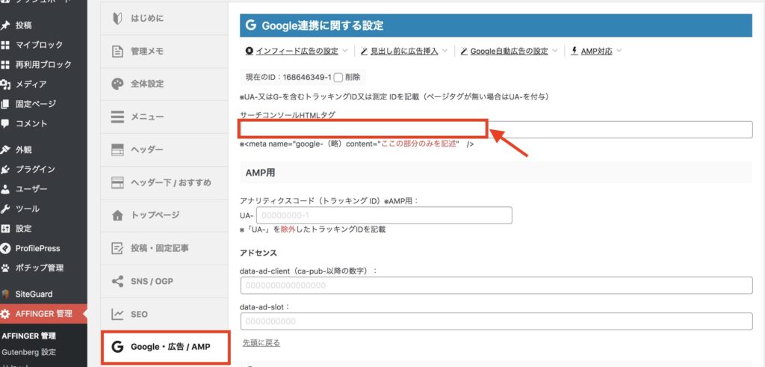
Task: Click the house icon beside トップページ
Action: click(117, 215)
